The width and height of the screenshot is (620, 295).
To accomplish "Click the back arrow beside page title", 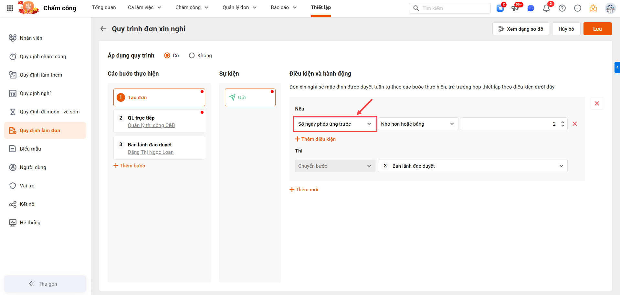I will click(103, 29).
